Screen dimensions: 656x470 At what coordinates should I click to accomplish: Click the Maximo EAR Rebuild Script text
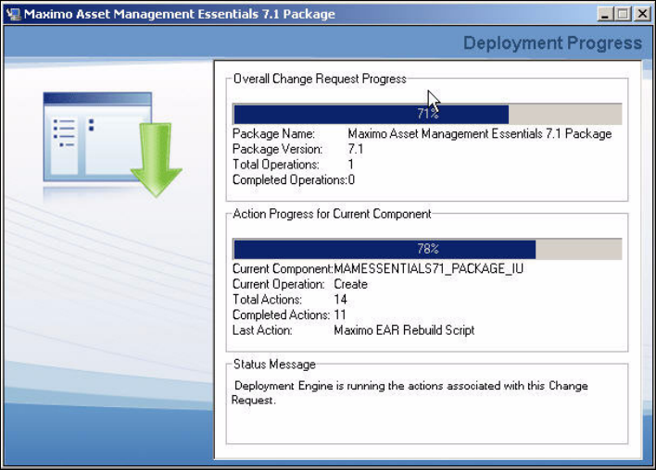click(x=404, y=330)
